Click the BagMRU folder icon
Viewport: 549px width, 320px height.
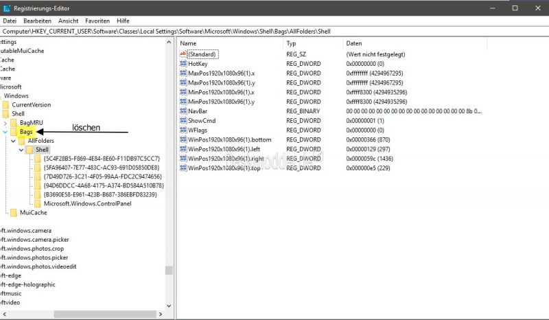pyautogui.click(x=14, y=123)
